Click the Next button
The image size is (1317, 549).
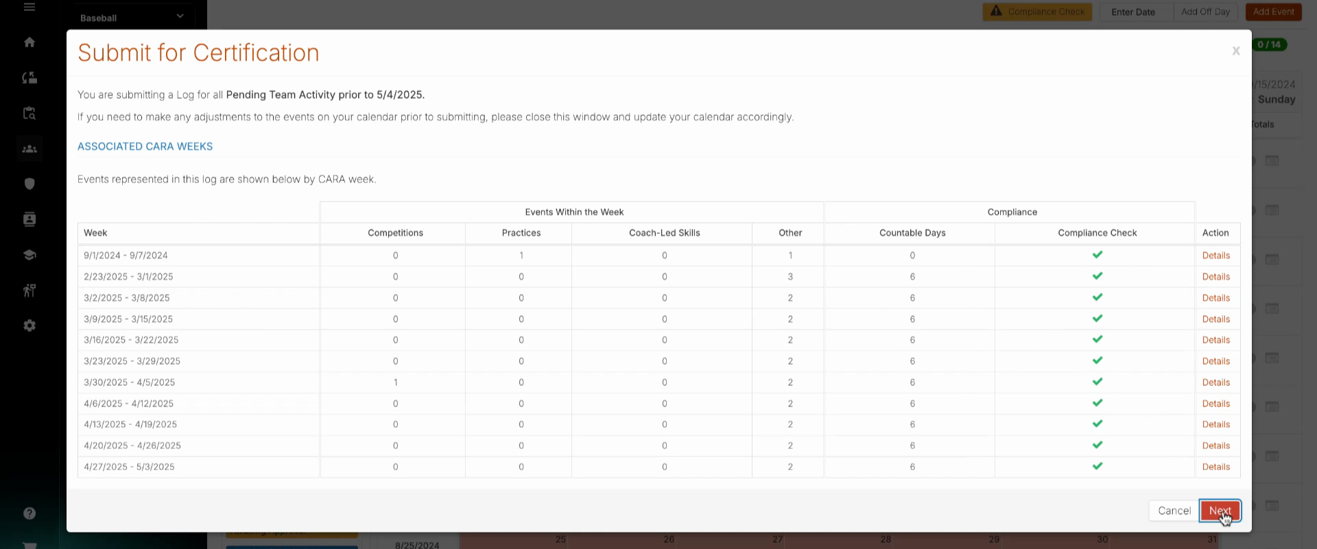coord(1220,511)
